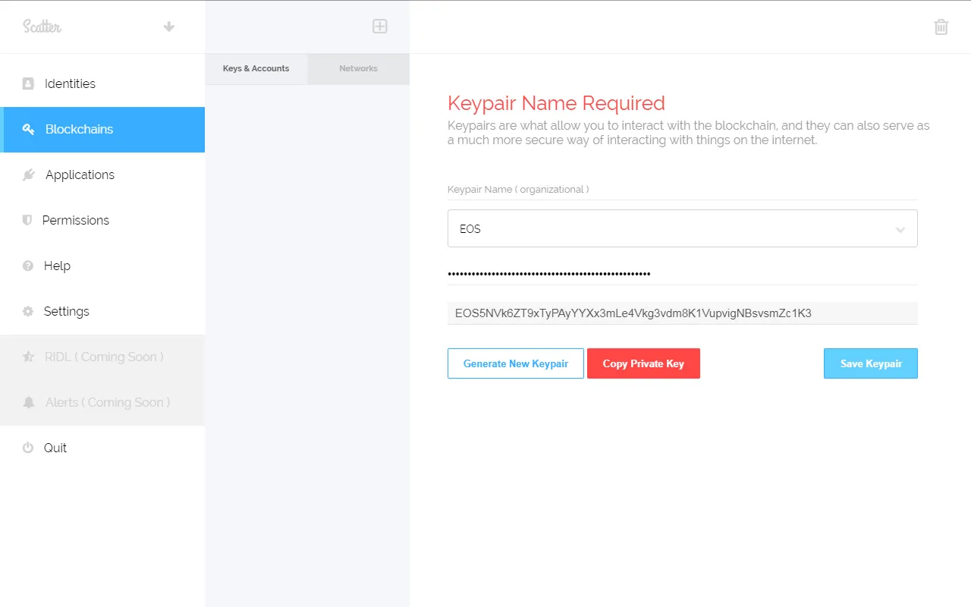This screenshot has height=607, width=971.
Task: Click the EOS public key field
Action: 683,313
